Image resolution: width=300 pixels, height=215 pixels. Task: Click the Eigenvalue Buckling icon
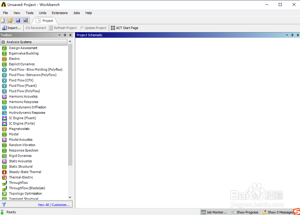4,54
